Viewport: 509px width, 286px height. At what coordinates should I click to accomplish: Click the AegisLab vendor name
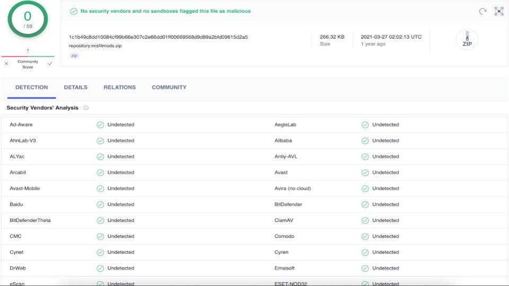pos(285,124)
